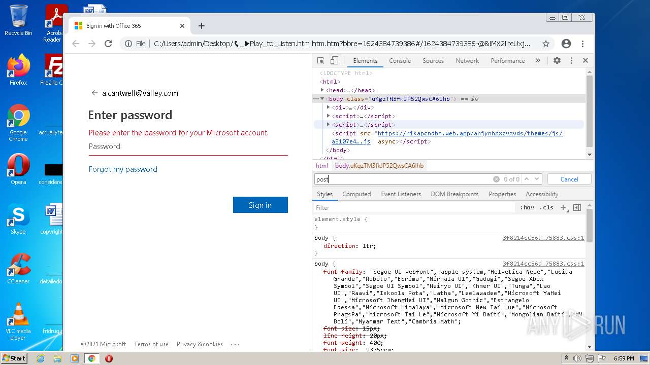Viewport: 650px width, 365px height.
Task: Click the Forgot my password link
Action: click(123, 169)
